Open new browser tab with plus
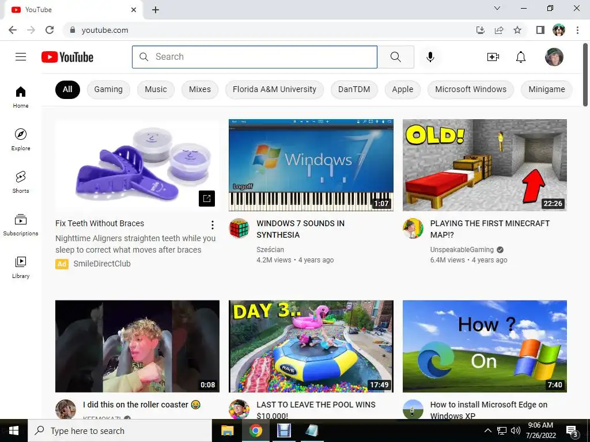 [x=156, y=10]
